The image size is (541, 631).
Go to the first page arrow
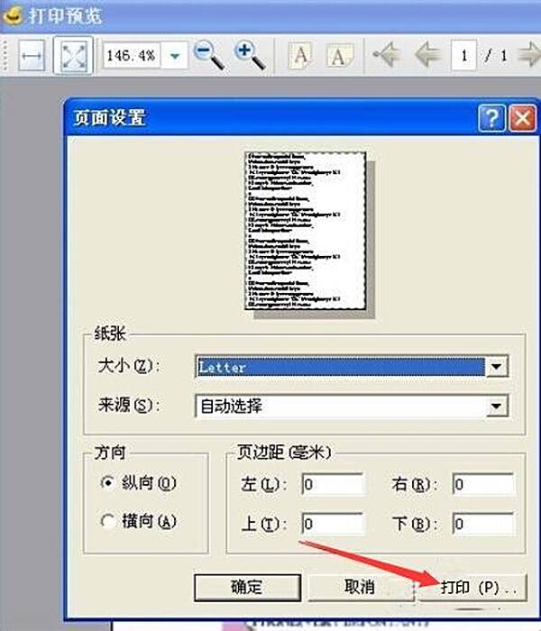[387, 55]
